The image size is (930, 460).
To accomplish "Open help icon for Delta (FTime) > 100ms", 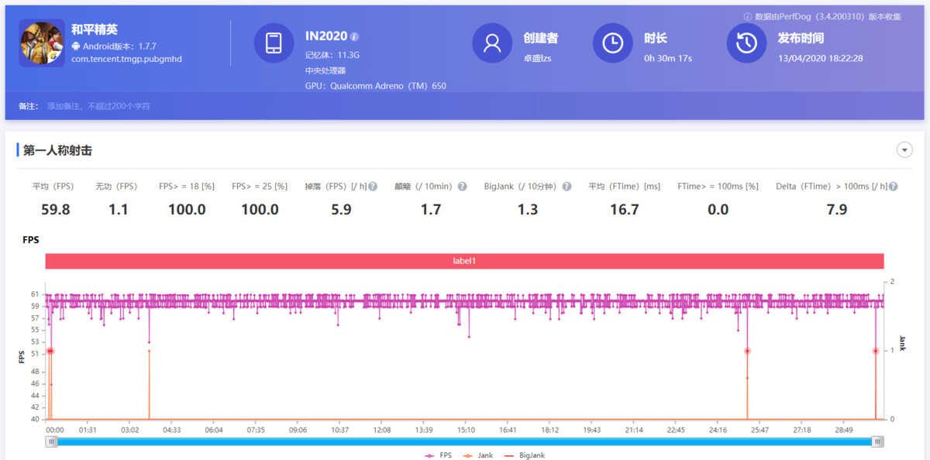I will click(894, 187).
